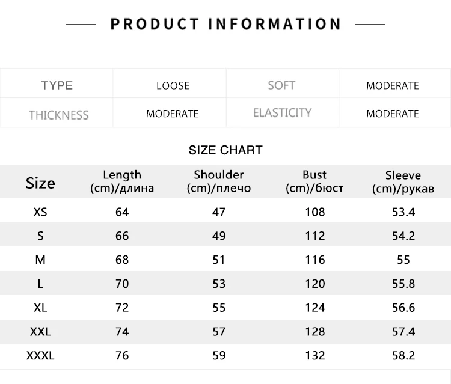The height and width of the screenshot is (384, 451).
Task: Click the M size row label
Action: pyautogui.click(x=40, y=260)
